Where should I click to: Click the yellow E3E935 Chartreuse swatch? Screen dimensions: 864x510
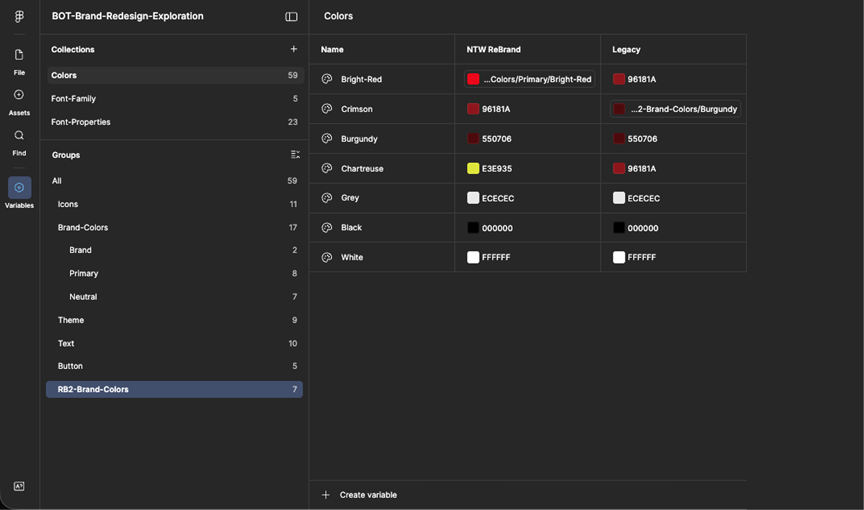point(473,169)
